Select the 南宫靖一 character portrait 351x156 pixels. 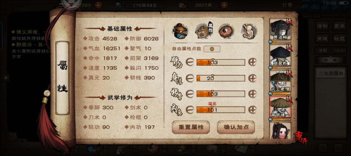point(280,107)
